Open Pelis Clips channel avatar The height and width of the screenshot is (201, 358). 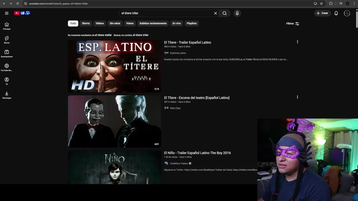[x=166, y=108]
